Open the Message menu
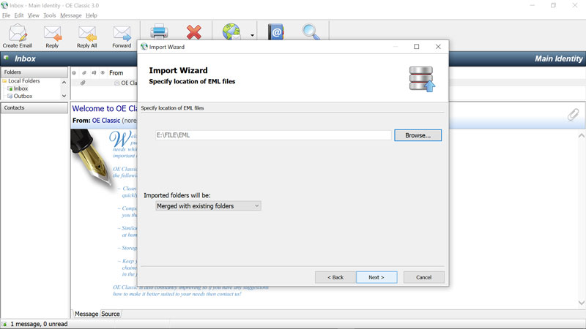 pyautogui.click(x=70, y=15)
